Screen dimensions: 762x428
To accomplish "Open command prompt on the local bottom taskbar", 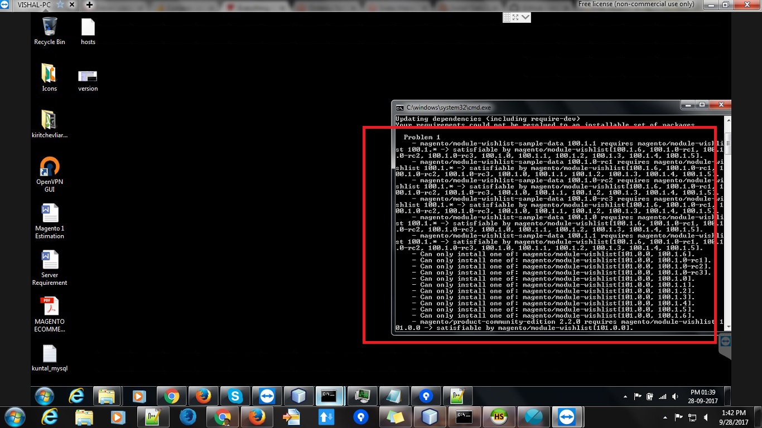I will [464, 417].
